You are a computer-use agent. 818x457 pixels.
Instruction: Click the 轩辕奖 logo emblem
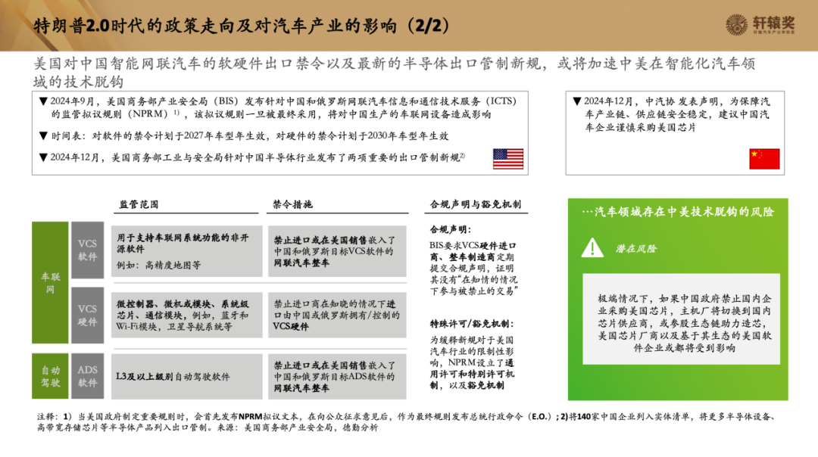pyautogui.click(x=738, y=24)
